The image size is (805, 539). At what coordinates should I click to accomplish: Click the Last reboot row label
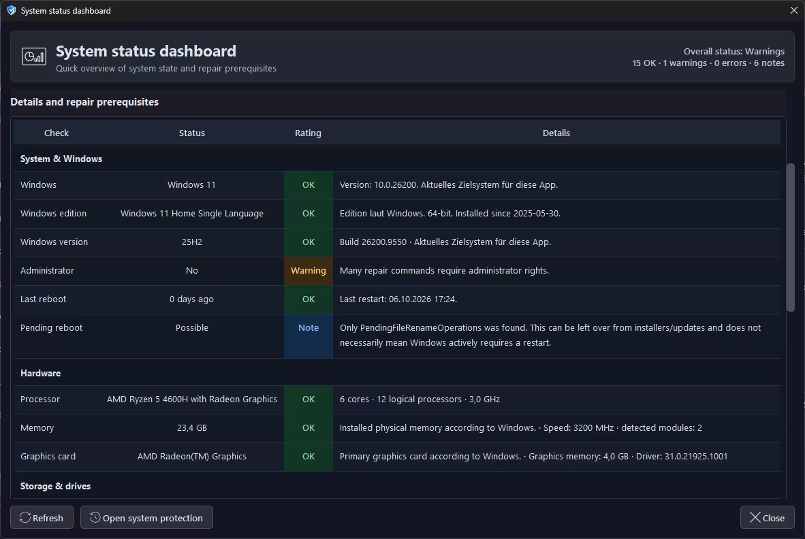coord(43,299)
